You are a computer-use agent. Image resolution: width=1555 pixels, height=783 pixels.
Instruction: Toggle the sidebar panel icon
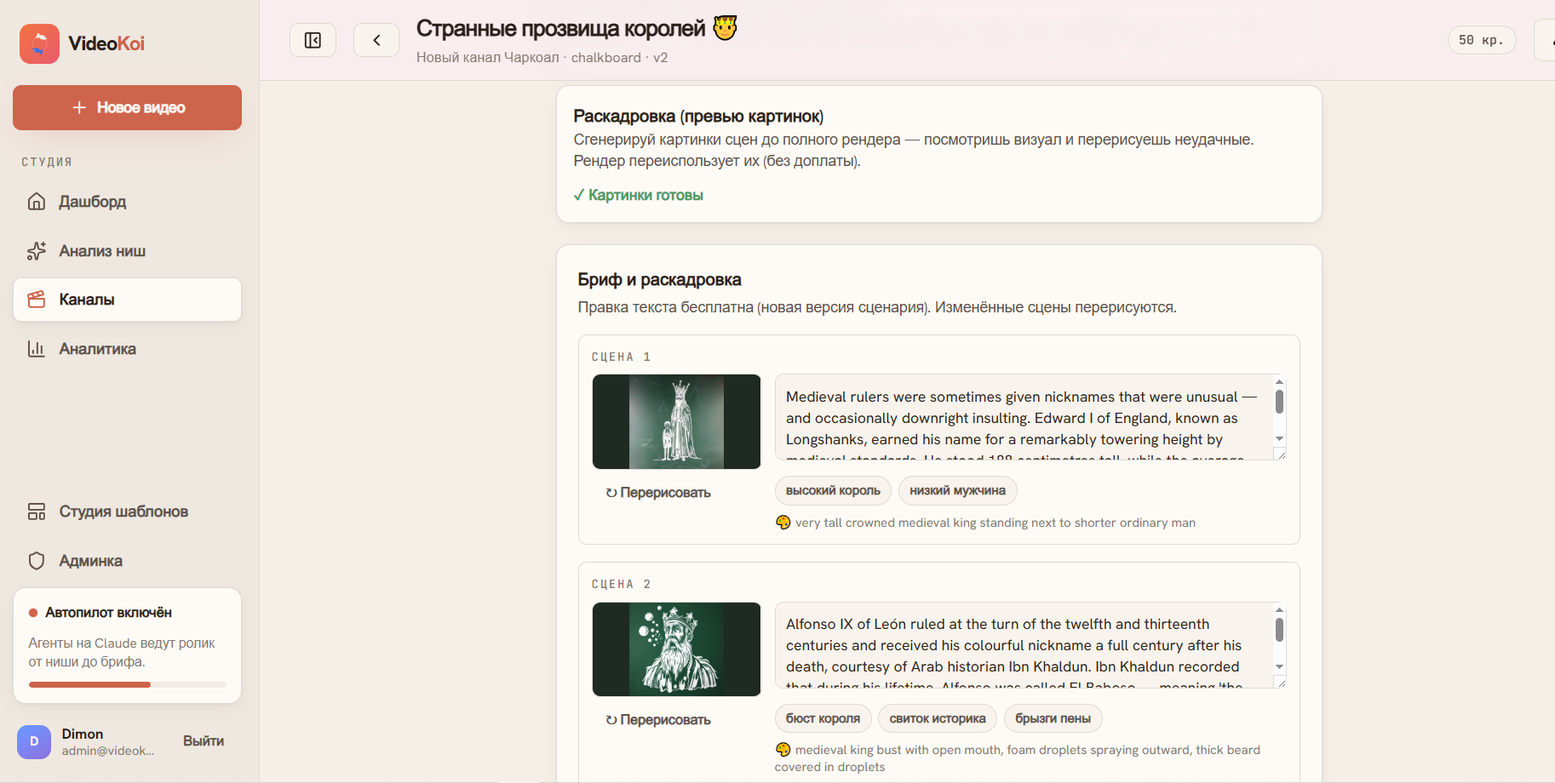[313, 40]
